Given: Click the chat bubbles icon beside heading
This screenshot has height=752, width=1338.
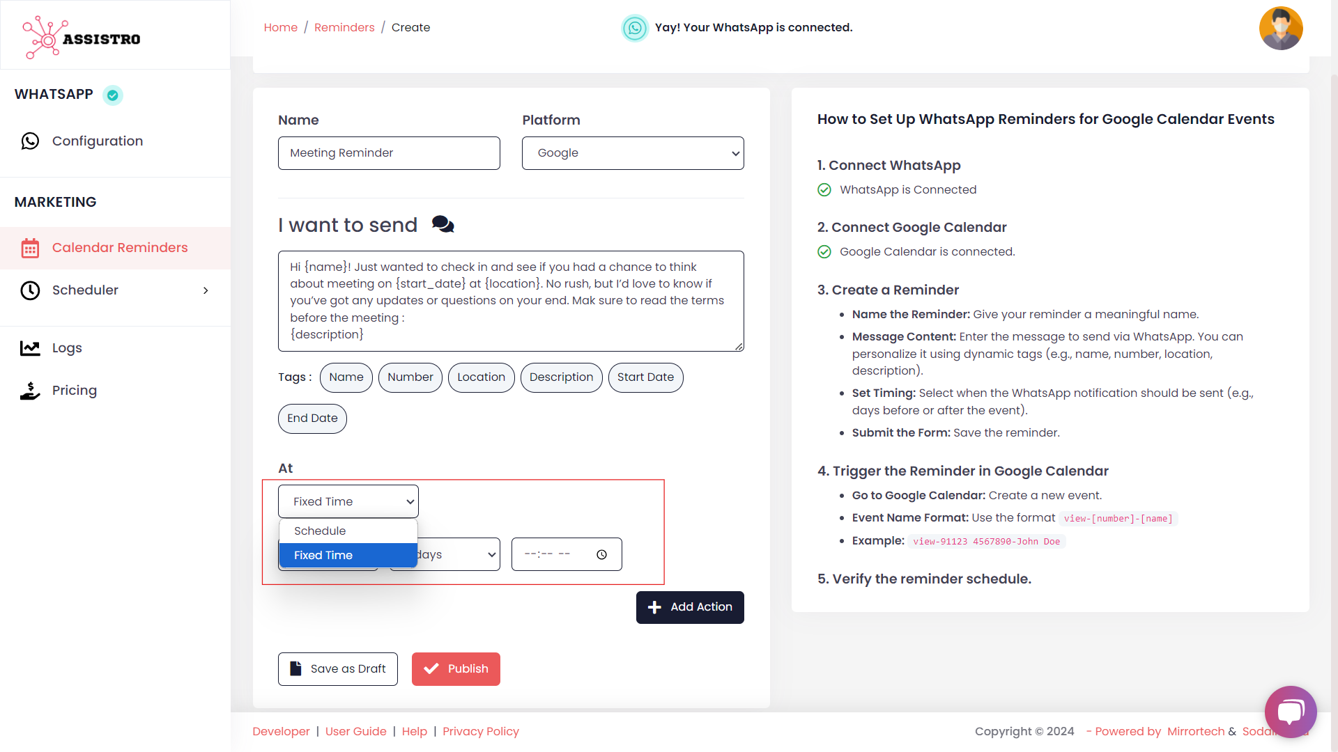Looking at the screenshot, I should click(443, 224).
